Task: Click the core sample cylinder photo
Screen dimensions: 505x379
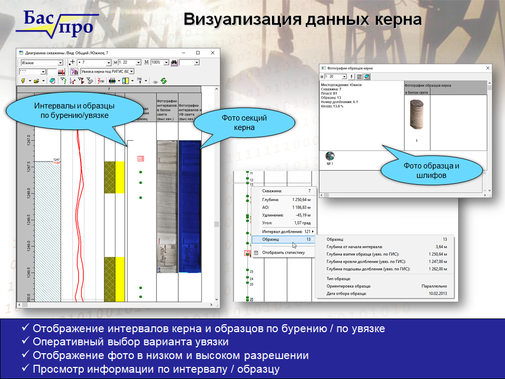Action: 416,114
